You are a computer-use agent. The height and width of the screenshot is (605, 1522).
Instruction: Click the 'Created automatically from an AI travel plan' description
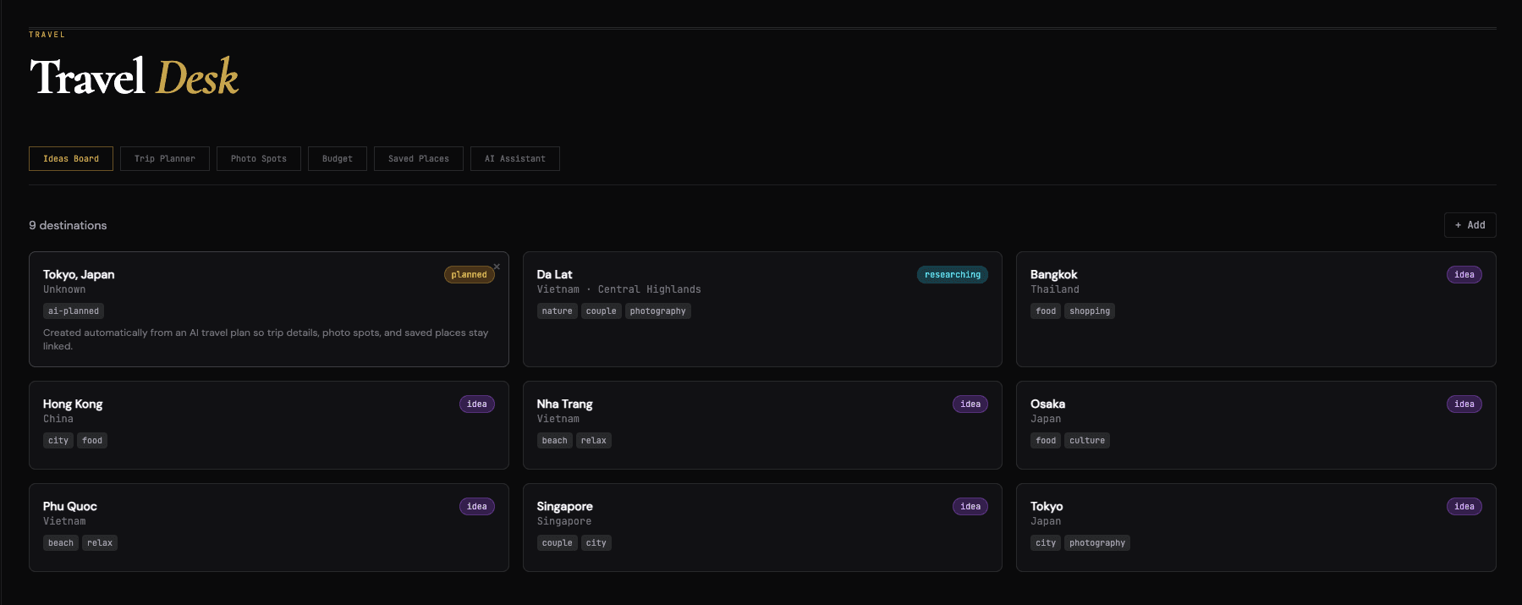(x=266, y=339)
